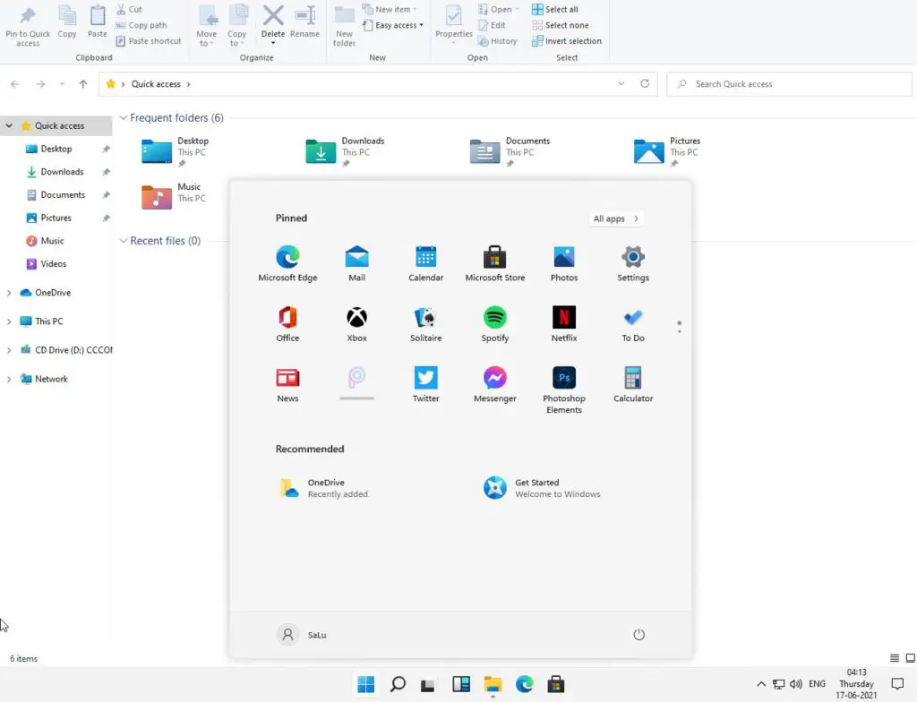The image size is (917, 702).
Task: Collapse Quick access in navigation pane
Action: click(9, 125)
